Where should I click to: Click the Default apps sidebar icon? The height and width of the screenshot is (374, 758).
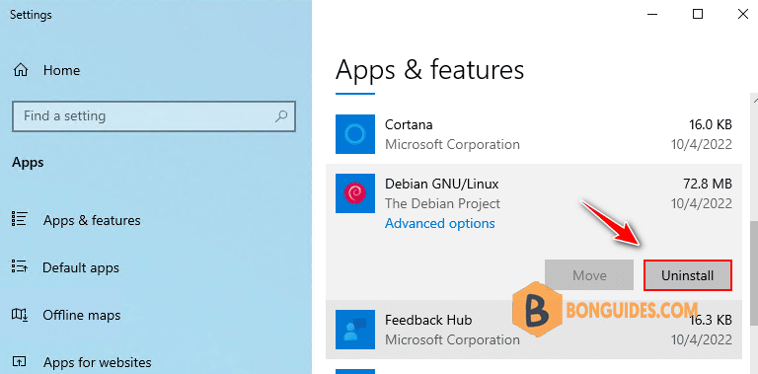pos(19,266)
